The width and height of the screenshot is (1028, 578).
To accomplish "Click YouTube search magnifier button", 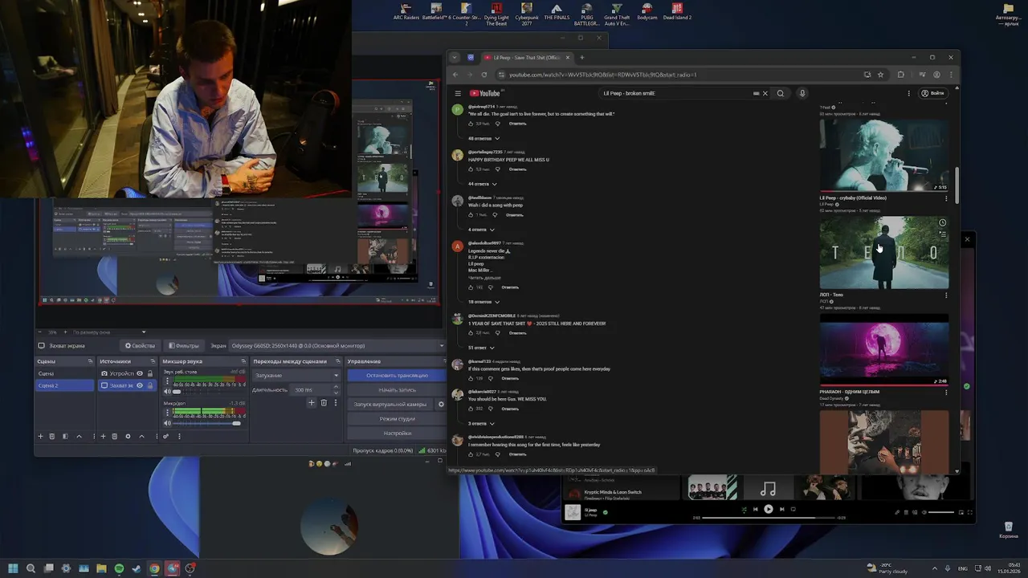I will pyautogui.click(x=780, y=93).
